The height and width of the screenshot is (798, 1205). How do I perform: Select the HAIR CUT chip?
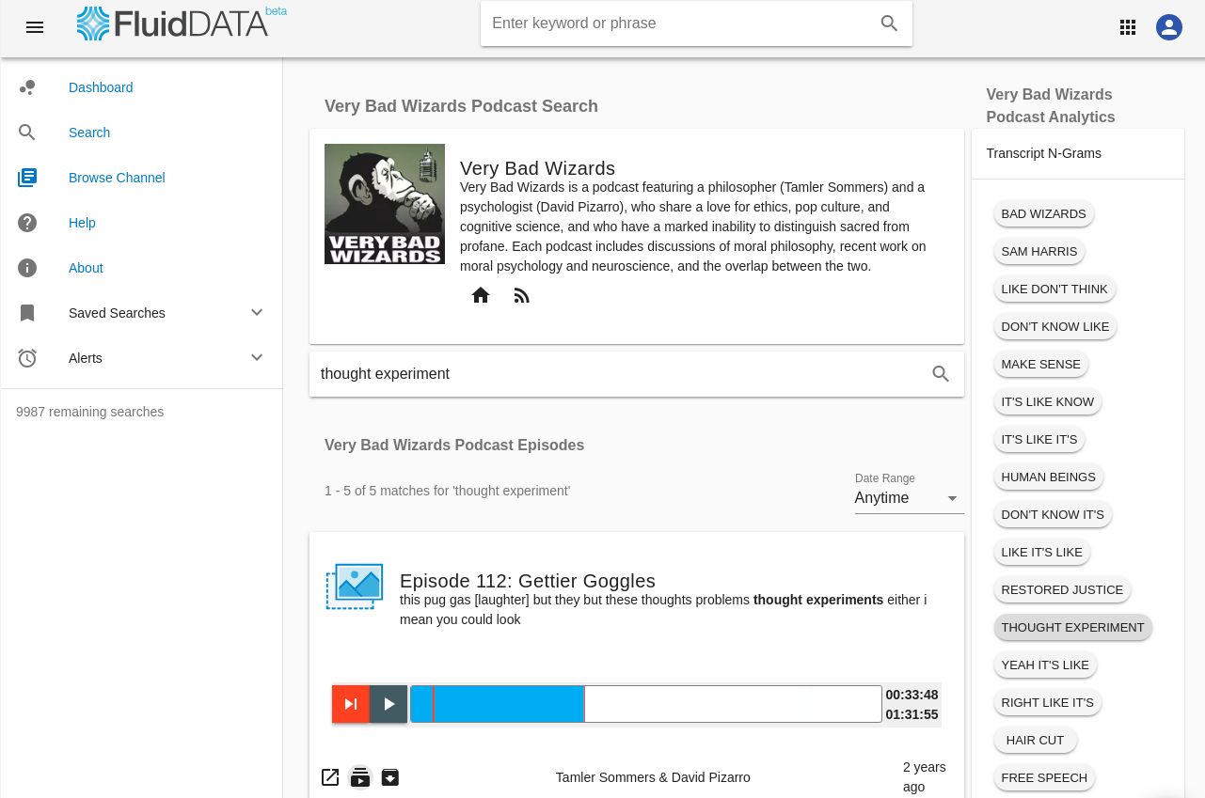1035,741
